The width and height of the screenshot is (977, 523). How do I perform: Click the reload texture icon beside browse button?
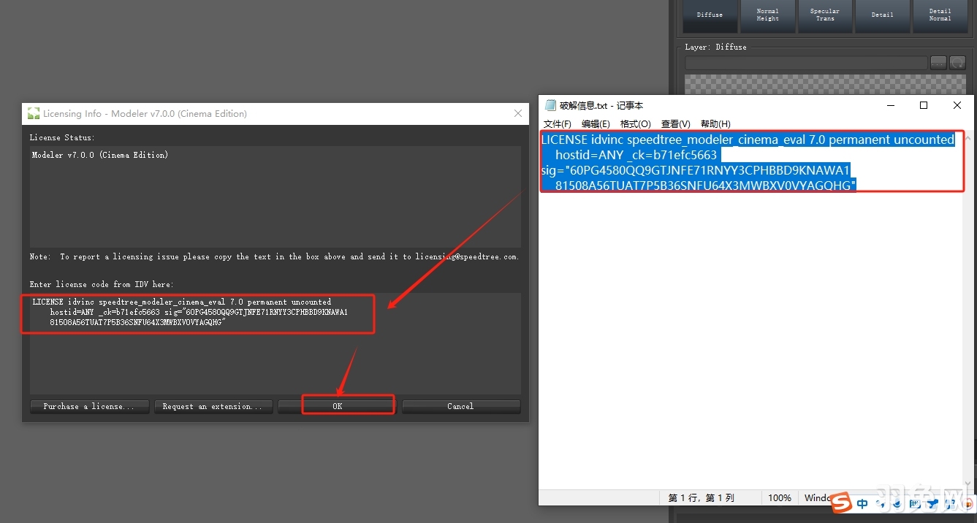coord(957,62)
